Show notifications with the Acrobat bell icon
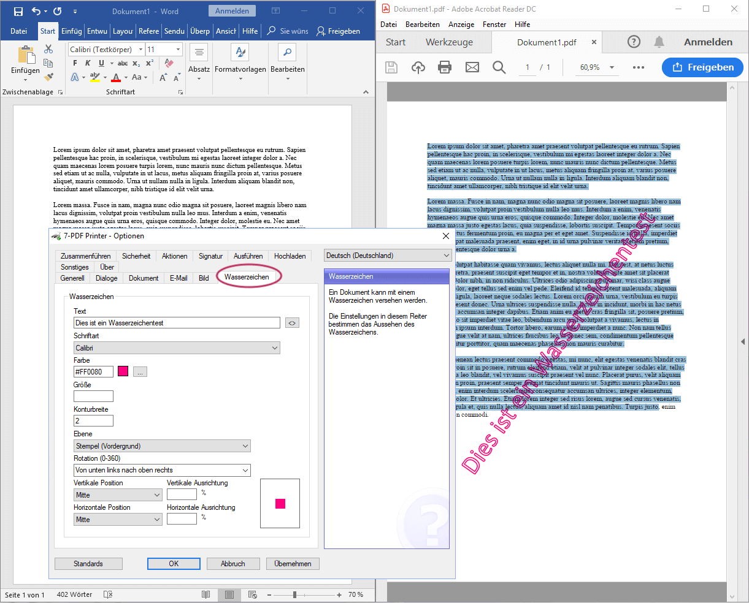 659,42
